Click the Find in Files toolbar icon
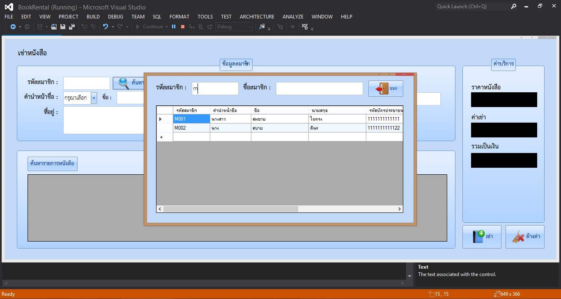Image resolution: width=561 pixels, height=299 pixels. click(x=262, y=27)
